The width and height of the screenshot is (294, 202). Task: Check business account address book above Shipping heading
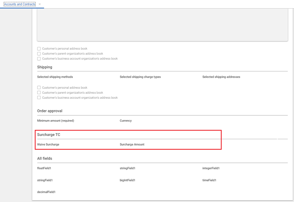(39, 59)
